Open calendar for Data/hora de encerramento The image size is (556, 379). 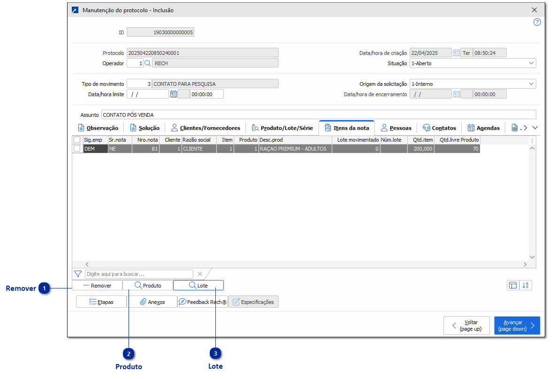(457, 94)
